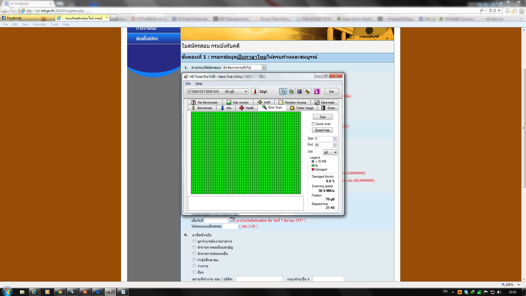Click copy screenshot to clipboard icon
Viewport: 526px width, 296px height.
tap(291, 92)
